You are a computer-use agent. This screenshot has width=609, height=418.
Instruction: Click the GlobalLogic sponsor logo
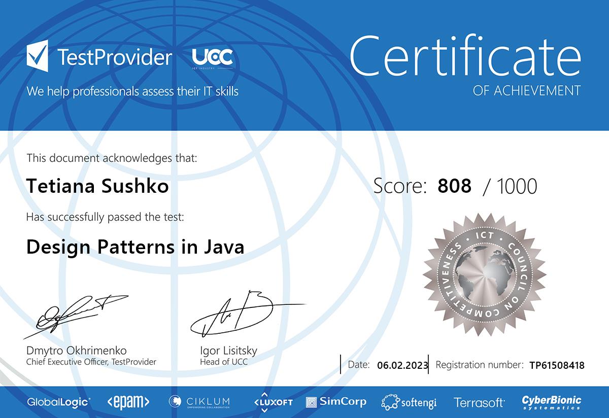[x=59, y=402]
